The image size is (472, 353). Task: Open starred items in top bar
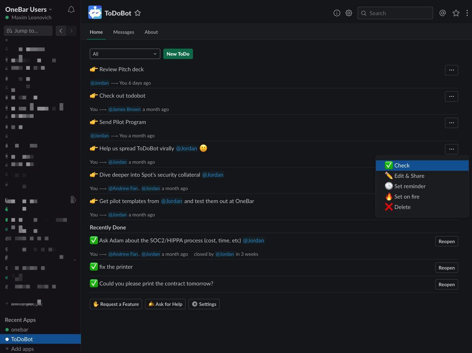(x=456, y=13)
